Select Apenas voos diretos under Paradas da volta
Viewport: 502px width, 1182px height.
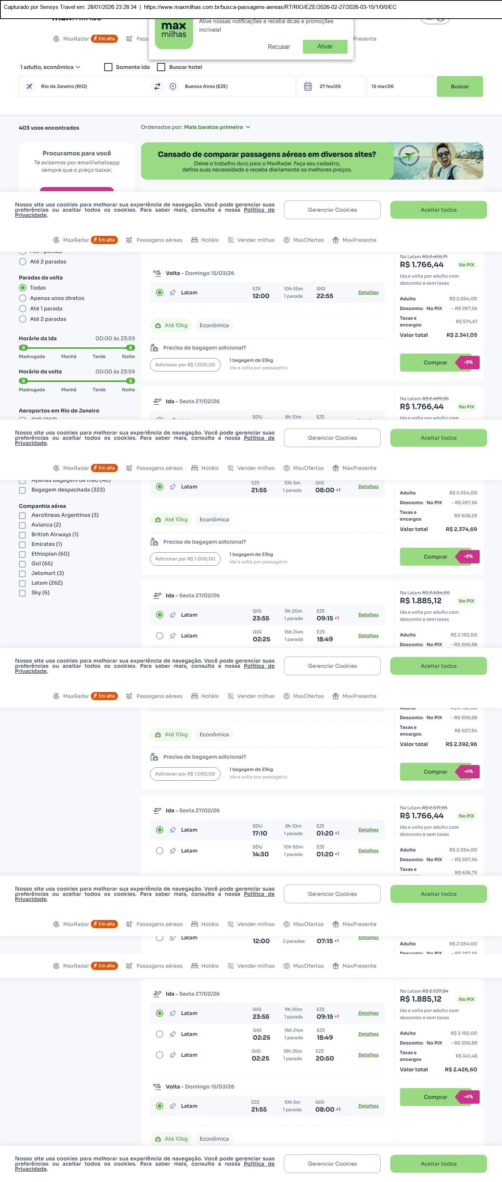pyautogui.click(x=22, y=298)
